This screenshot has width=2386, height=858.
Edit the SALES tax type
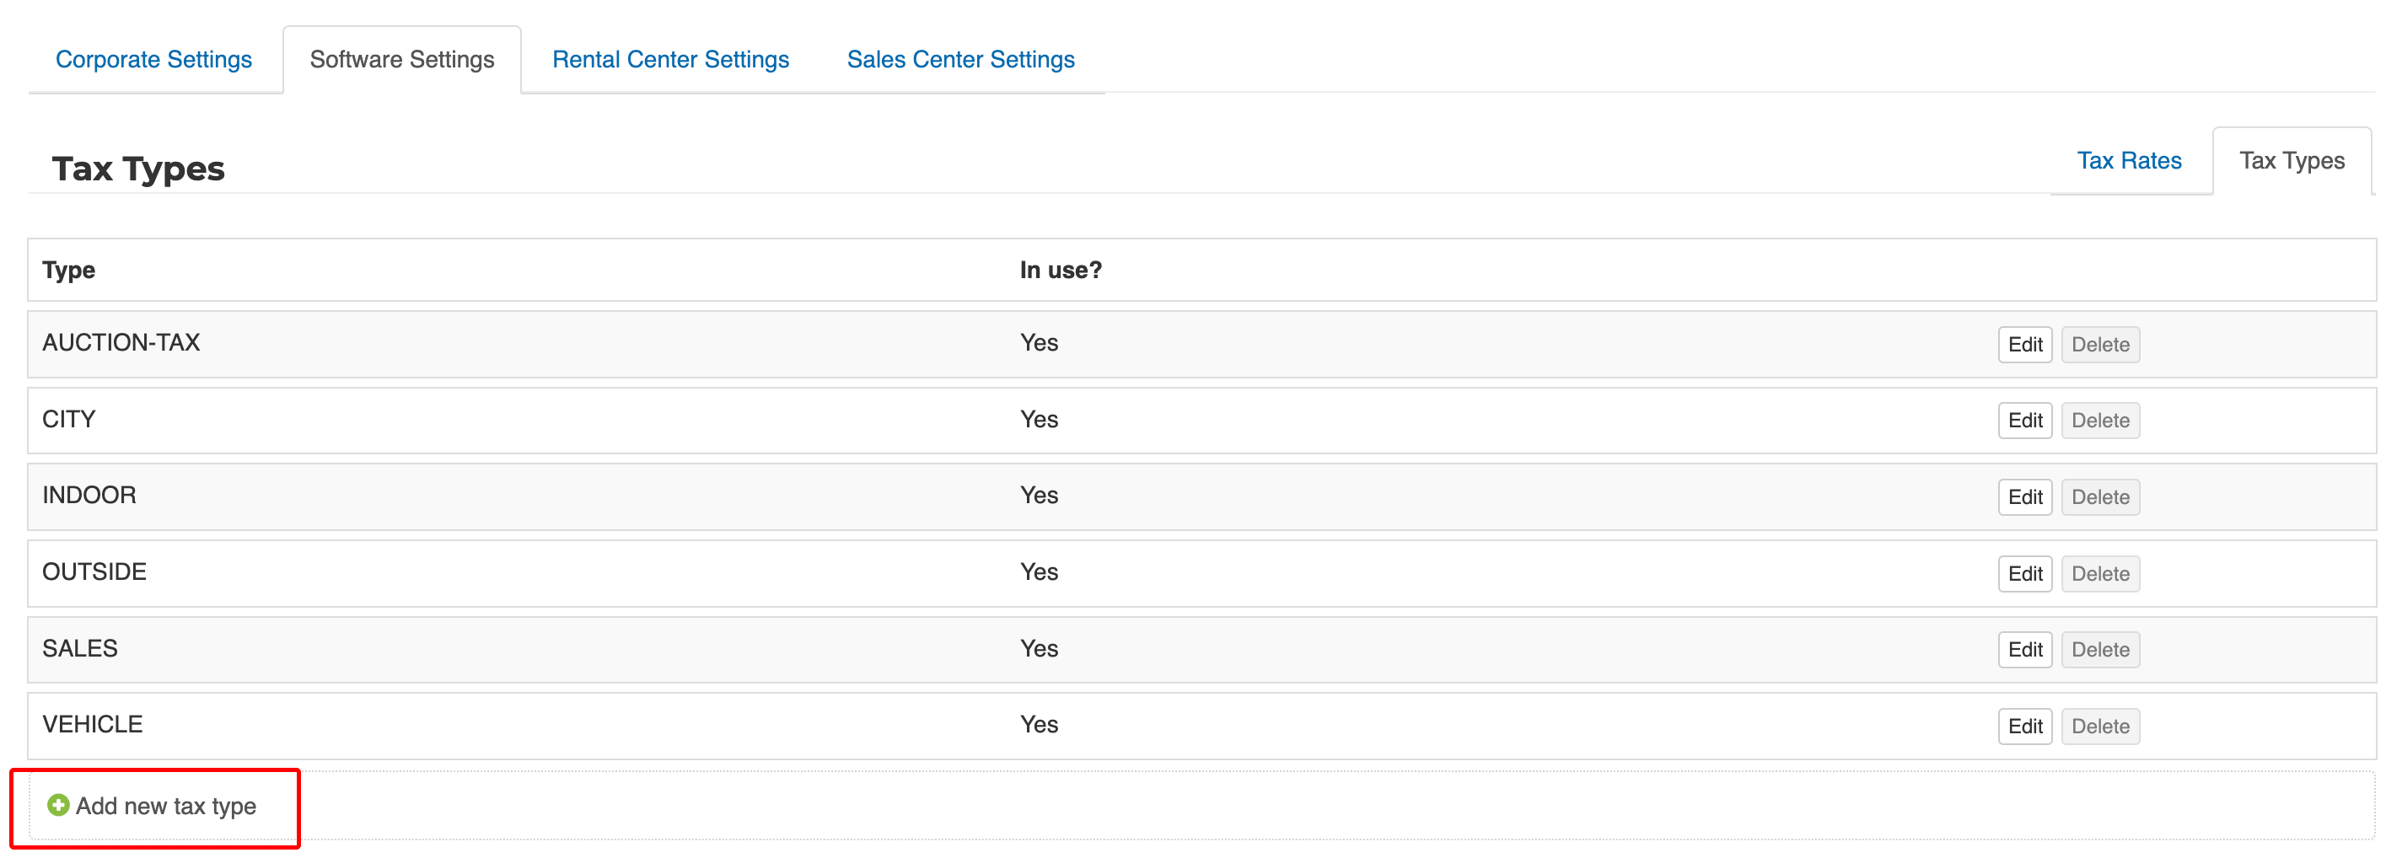(x=2025, y=650)
